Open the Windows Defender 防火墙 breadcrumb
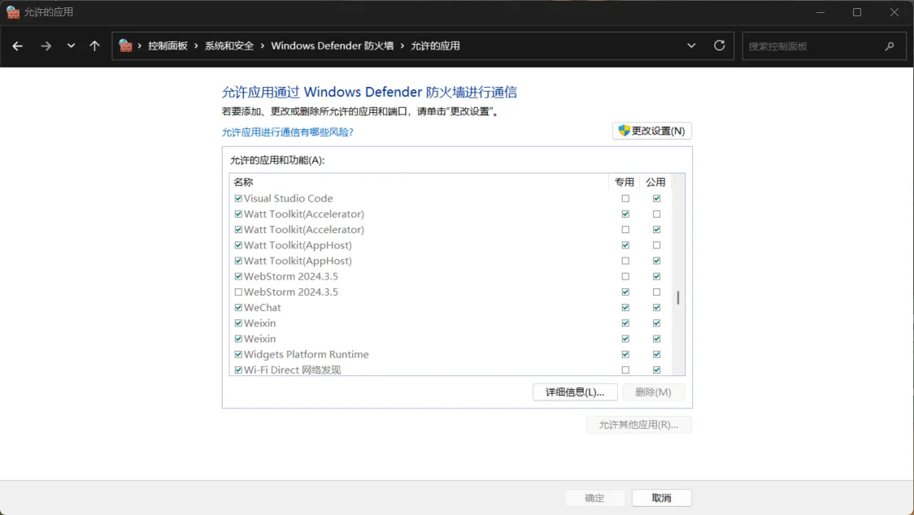Image resolution: width=914 pixels, height=515 pixels. 333,46
